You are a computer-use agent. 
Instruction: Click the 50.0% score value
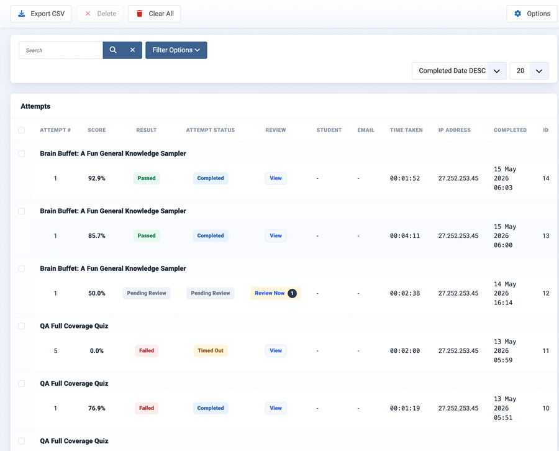pyautogui.click(x=97, y=293)
